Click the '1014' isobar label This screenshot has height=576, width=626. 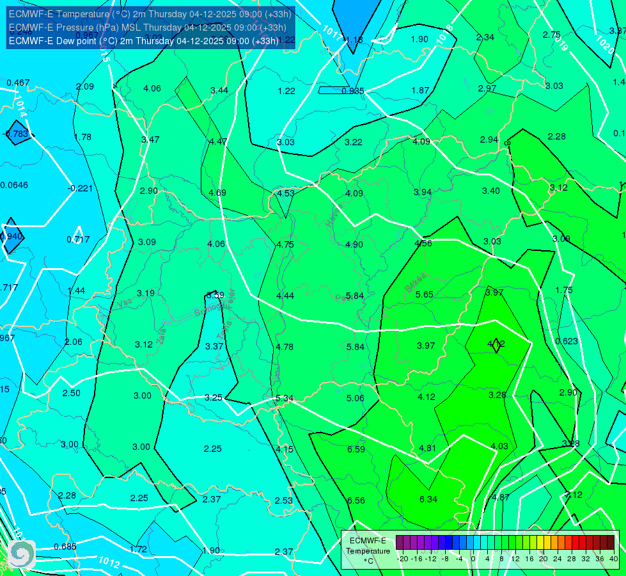coord(20,106)
